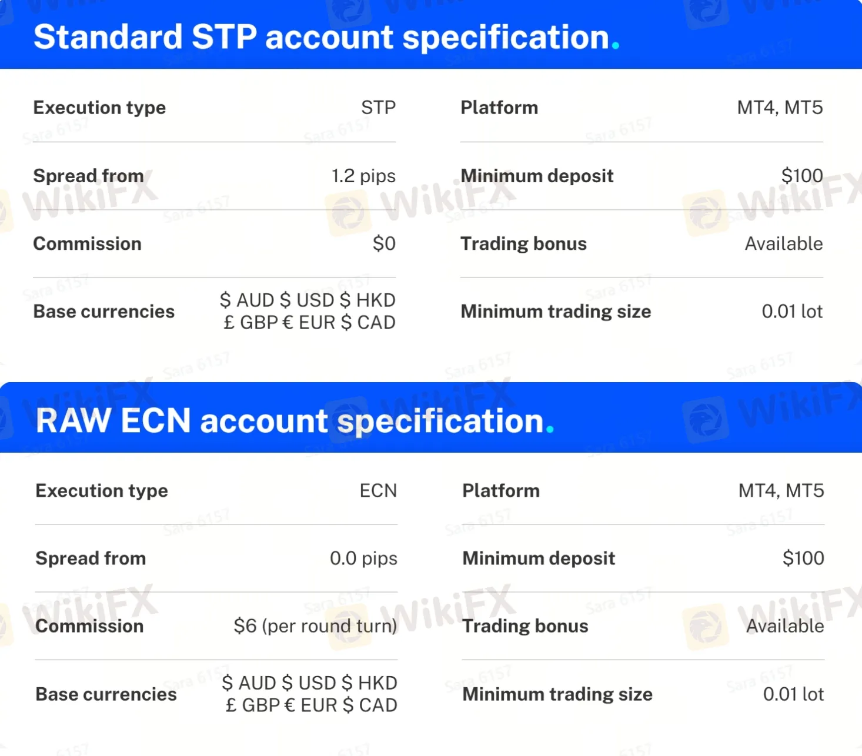
Task: Click the Available trading bonus text in RAW ECN
Action: click(x=785, y=626)
